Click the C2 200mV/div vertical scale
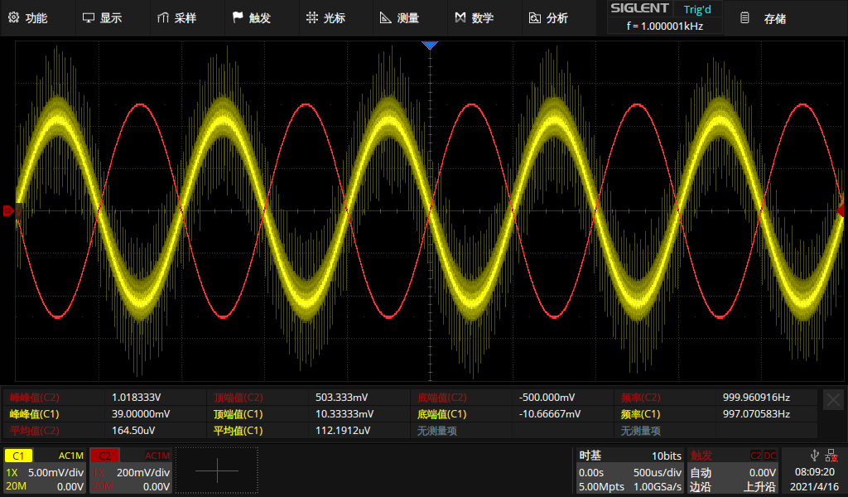Screen dimensions: 848x497 [x=143, y=472]
